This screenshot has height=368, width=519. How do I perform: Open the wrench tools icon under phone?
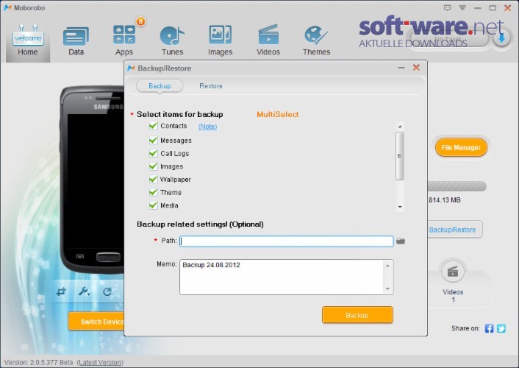tap(84, 291)
